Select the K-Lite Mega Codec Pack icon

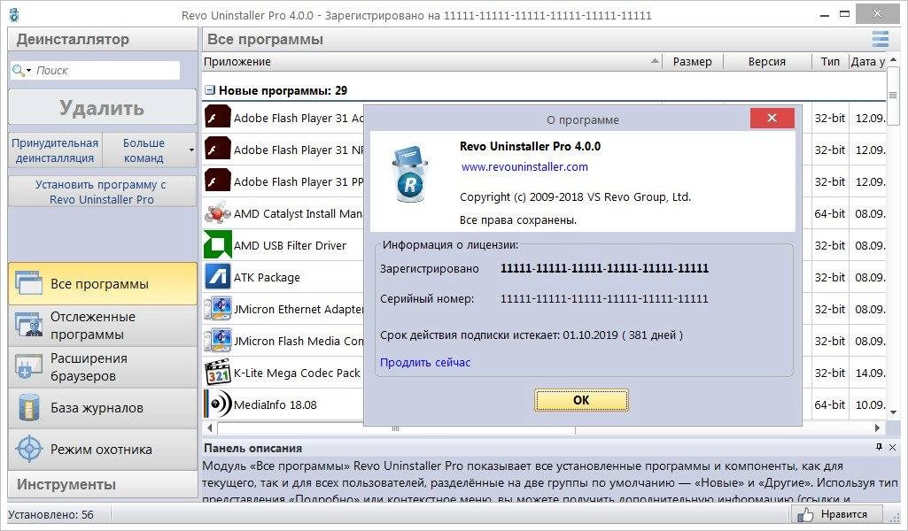218,372
